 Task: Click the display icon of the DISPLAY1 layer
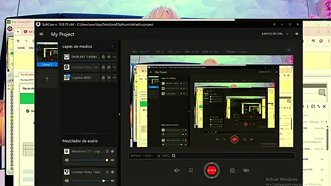[x=67, y=57]
